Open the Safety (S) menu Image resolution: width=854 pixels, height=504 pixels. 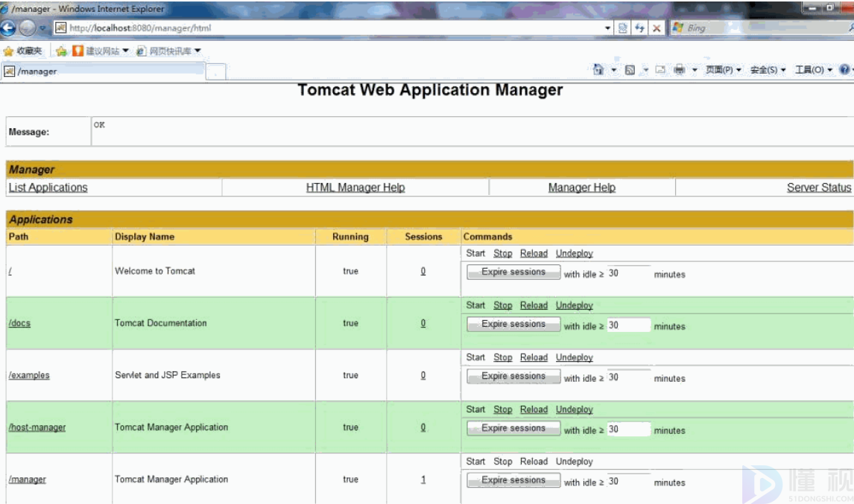768,70
